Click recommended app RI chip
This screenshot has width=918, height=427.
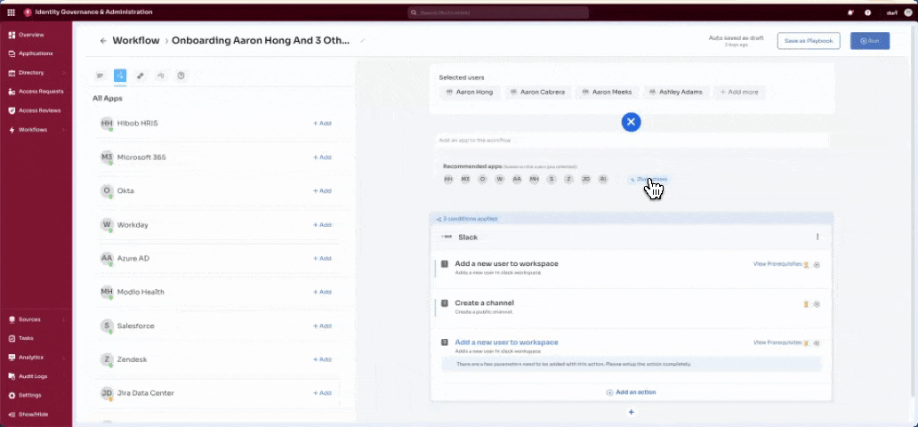(x=603, y=179)
